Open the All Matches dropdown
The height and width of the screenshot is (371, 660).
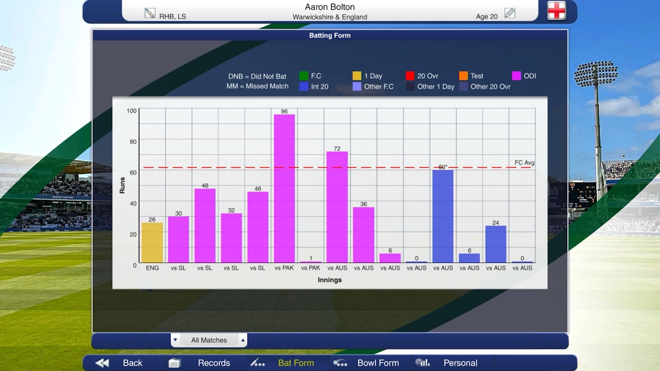pyautogui.click(x=209, y=340)
